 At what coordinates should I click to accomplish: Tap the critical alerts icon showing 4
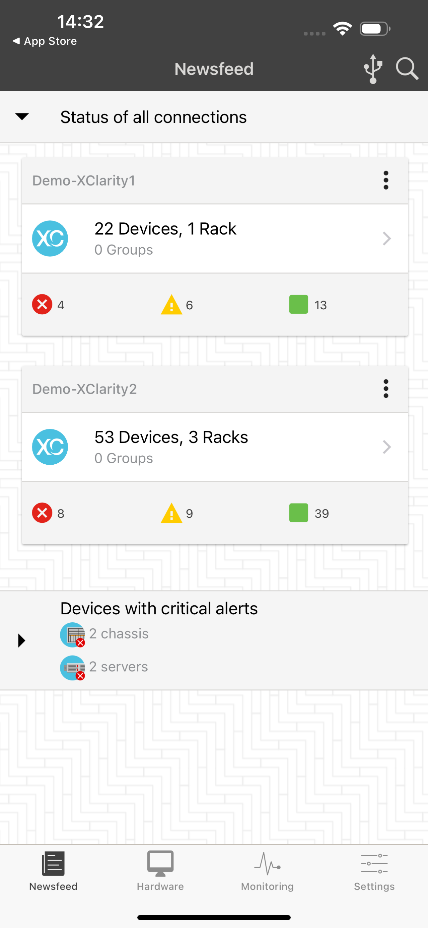pos(42,304)
